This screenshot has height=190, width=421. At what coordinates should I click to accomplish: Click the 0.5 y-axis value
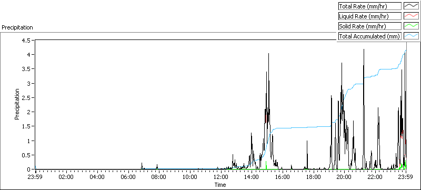[x=26, y=155]
